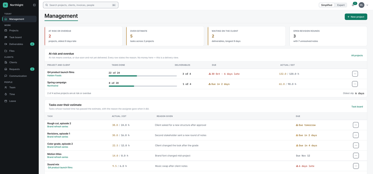Click the Time stopwatch icon
The width and height of the screenshot is (373, 174).
[6, 94]
